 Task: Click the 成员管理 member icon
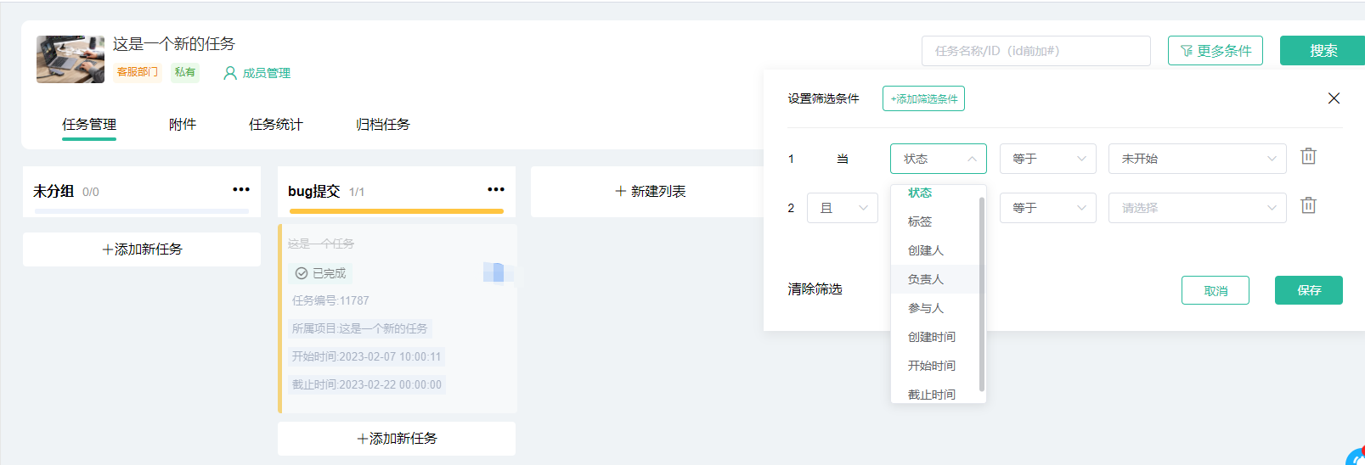(x=229, y=73)
